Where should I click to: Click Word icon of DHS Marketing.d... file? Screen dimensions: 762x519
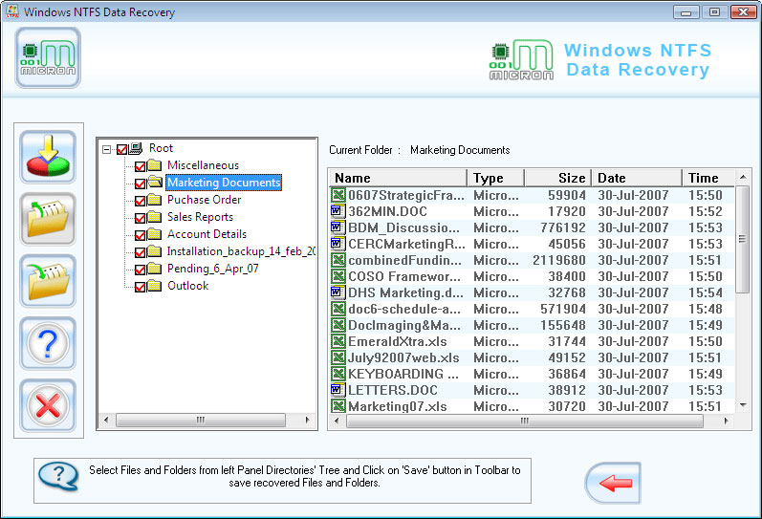tap(337, 292)
